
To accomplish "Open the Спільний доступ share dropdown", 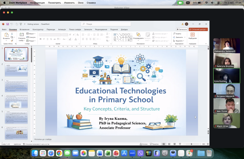I will tap(198, 29).
